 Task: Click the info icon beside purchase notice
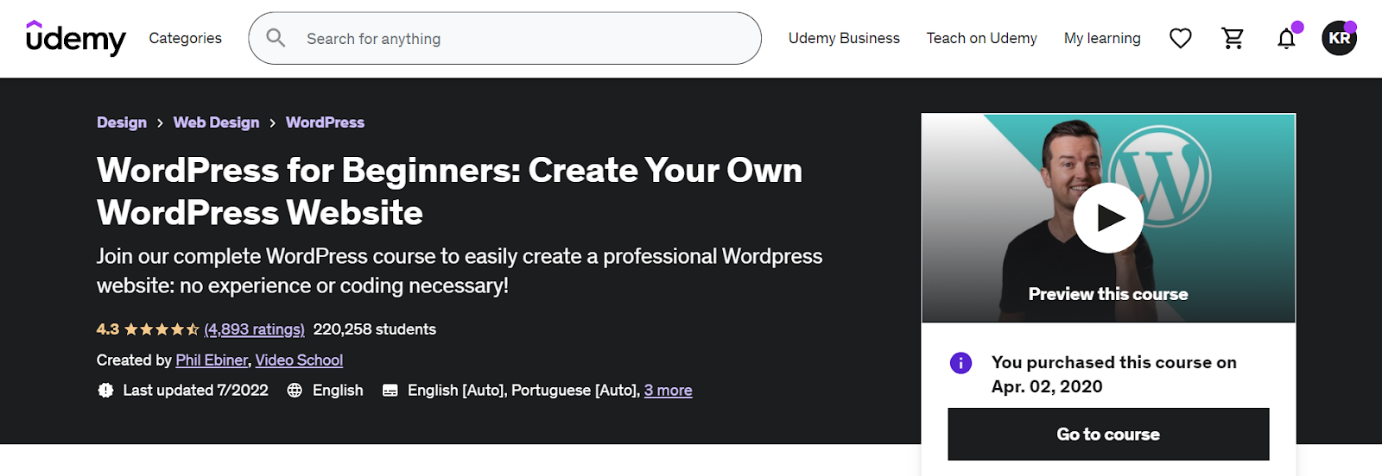click(x=960, y=363)
